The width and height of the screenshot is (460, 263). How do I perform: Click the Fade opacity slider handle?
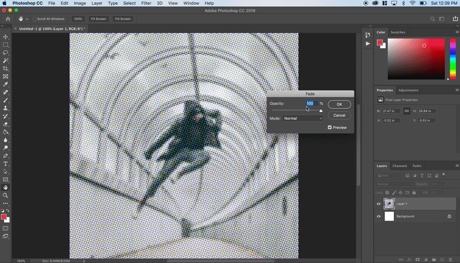[x=321, y=110]
